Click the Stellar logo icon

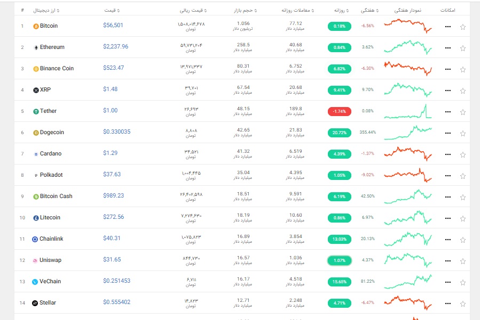(36, 303)
